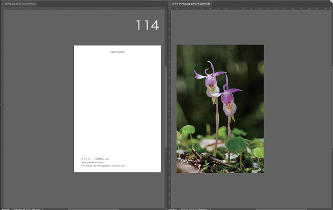Close the 切手面.jpg document tab
This screenshot has width=333, height=210.
[2, 3]
